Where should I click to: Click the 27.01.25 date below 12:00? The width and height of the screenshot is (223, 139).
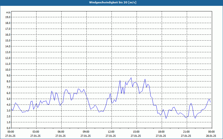(x=111, y=136)
